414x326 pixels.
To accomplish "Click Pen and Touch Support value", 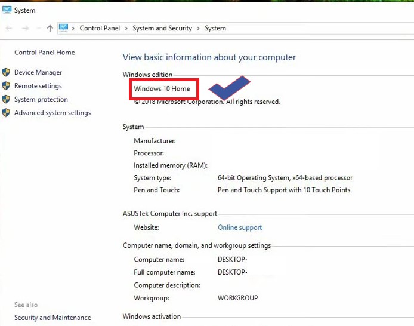I will [x=284, y=190].
